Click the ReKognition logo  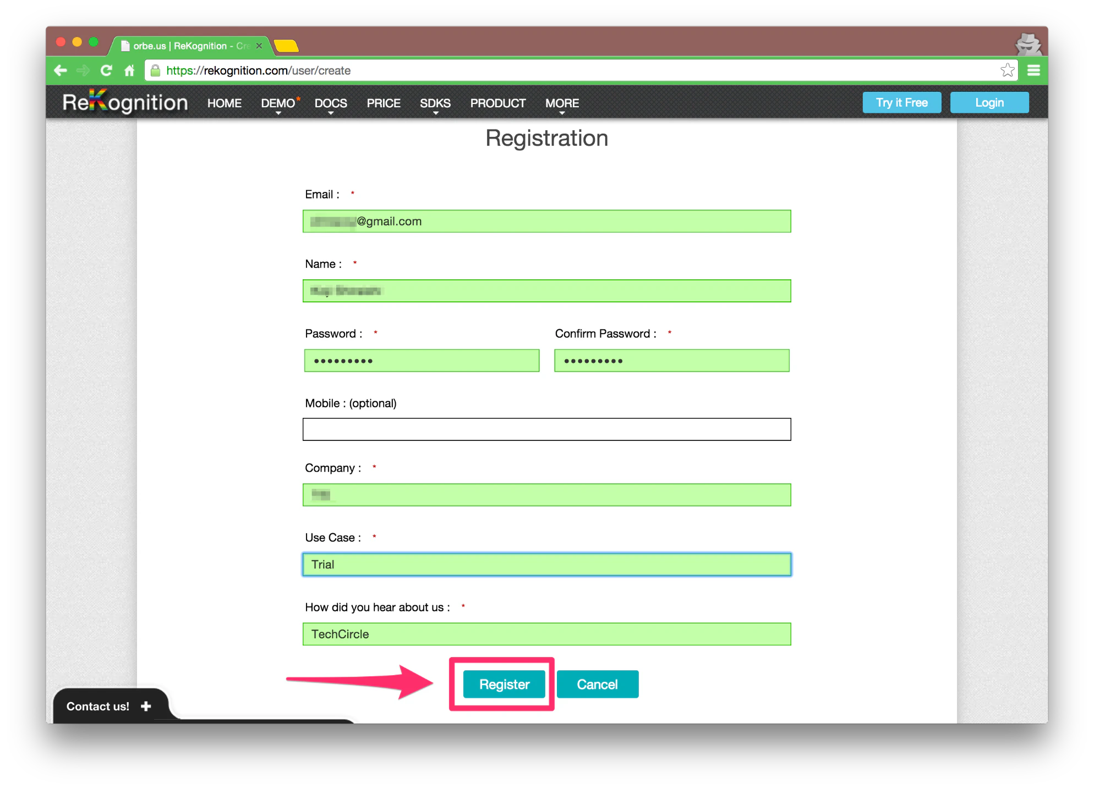point(125,102)
